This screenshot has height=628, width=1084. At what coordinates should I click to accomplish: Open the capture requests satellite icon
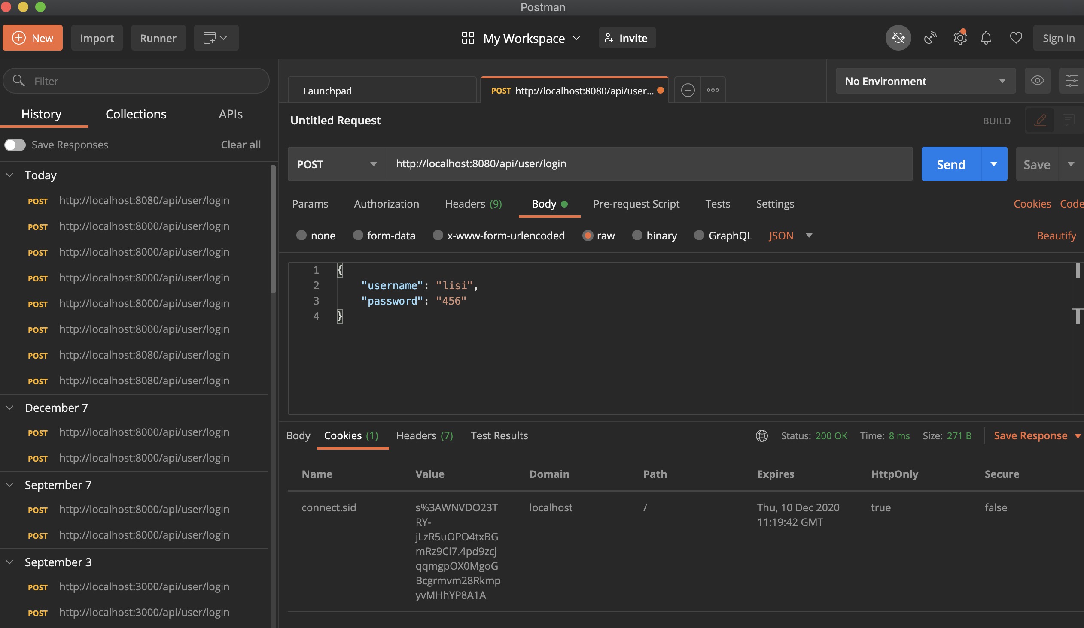pos(929,38)
